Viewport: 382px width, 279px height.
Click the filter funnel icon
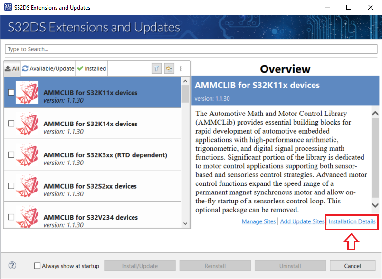(x=156, y=68)
